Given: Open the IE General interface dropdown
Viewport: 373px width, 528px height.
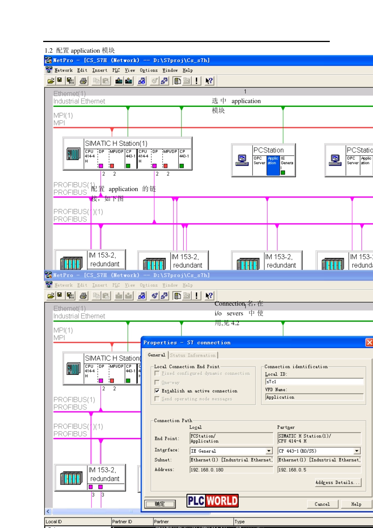Looking at the screenshot, I should 269,451.
